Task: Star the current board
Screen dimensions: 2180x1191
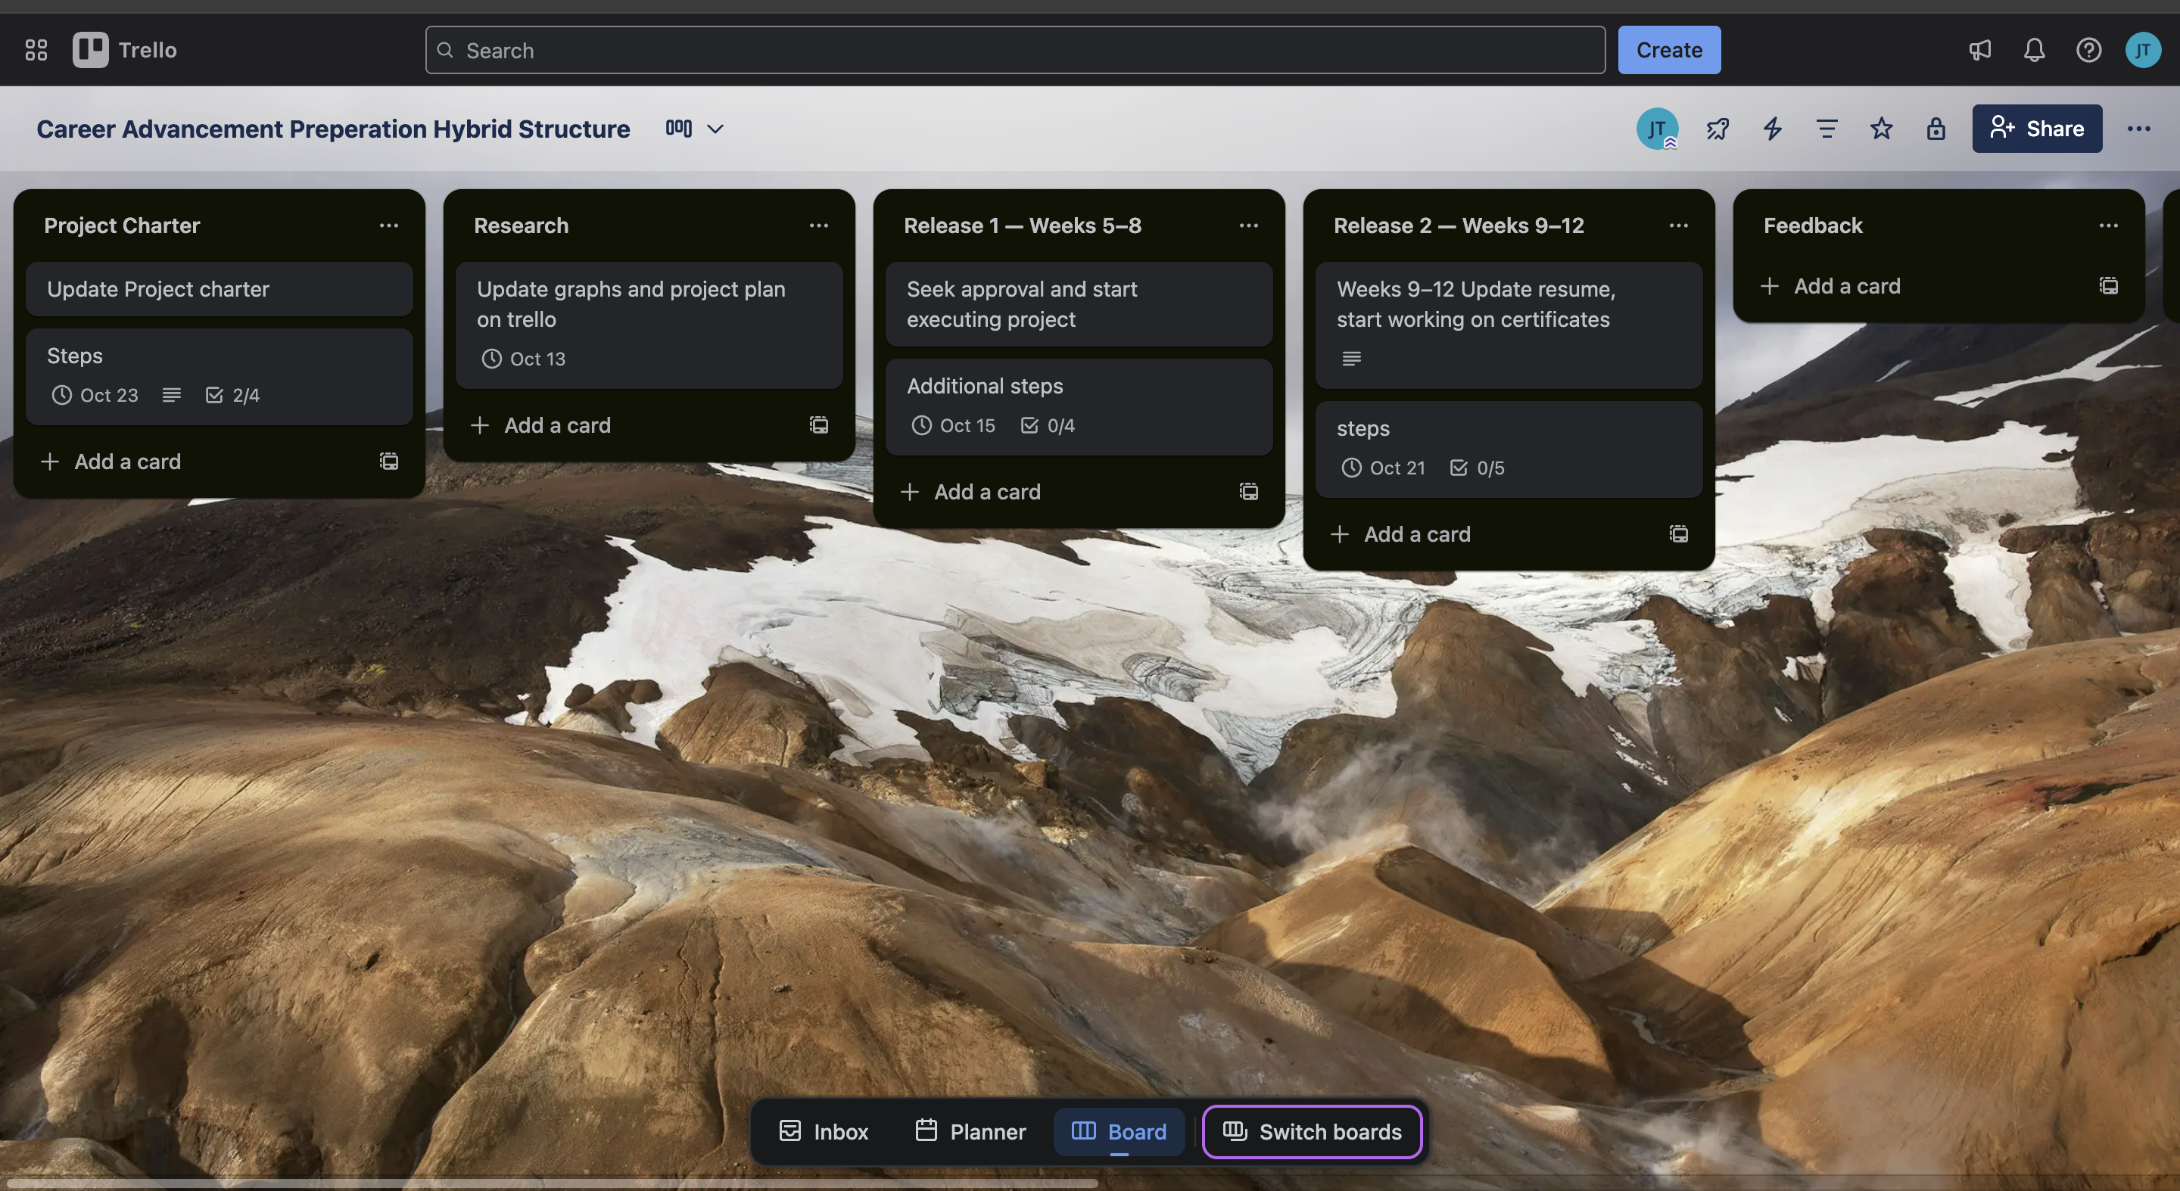Action: click(x=1881, y=129)
